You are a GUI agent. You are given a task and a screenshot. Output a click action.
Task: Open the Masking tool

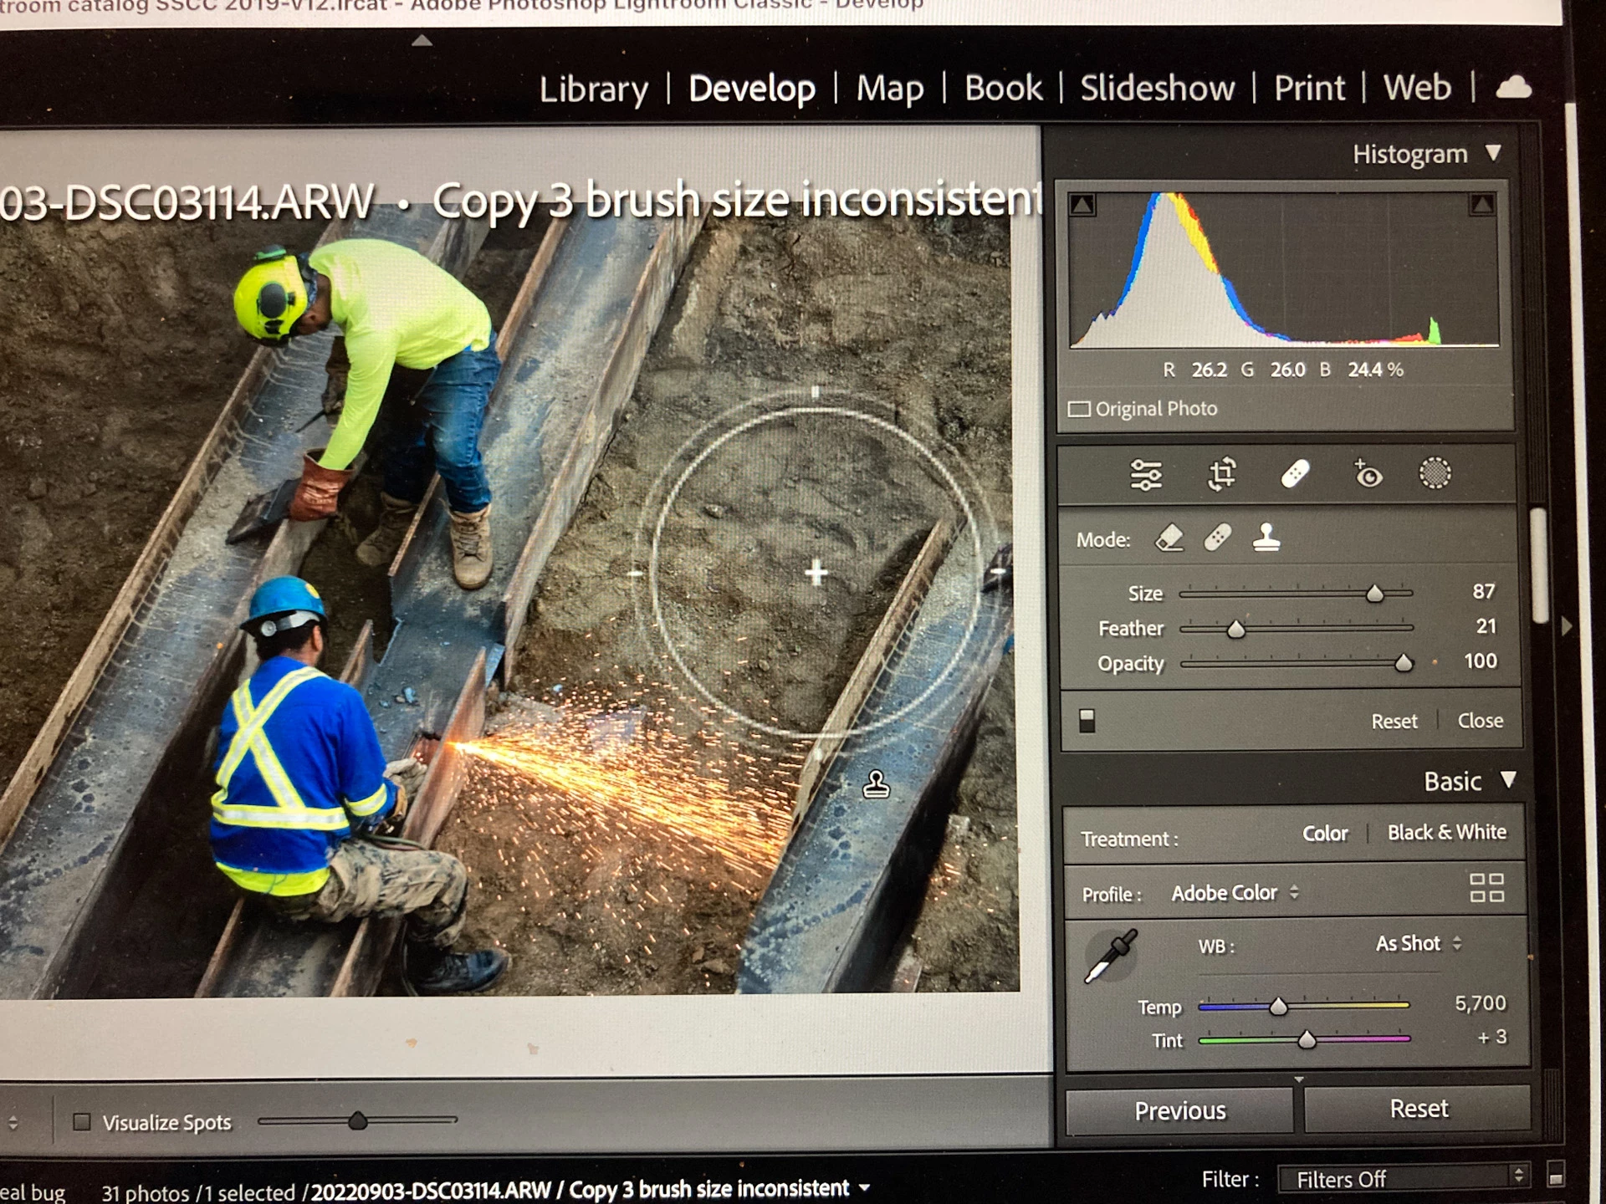[1435, 474]
